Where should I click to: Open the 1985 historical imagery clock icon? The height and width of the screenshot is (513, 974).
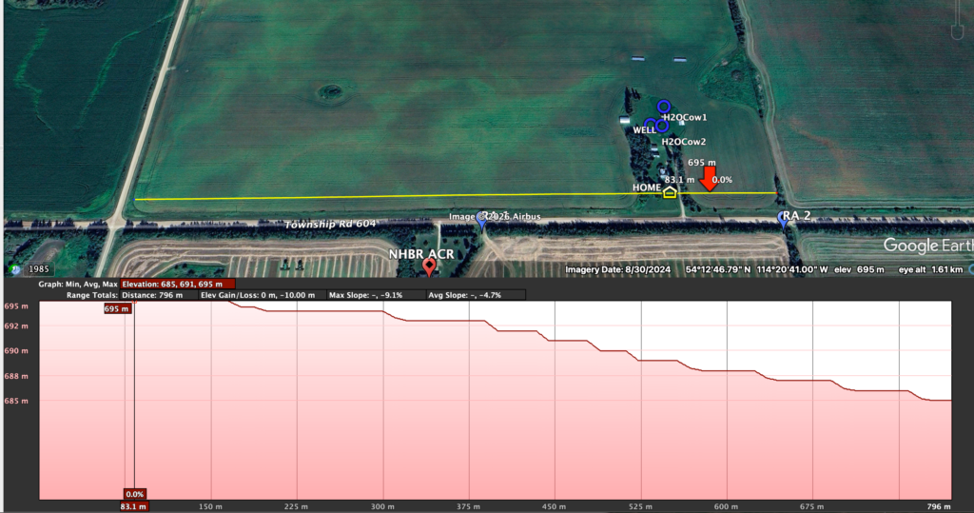16,269
